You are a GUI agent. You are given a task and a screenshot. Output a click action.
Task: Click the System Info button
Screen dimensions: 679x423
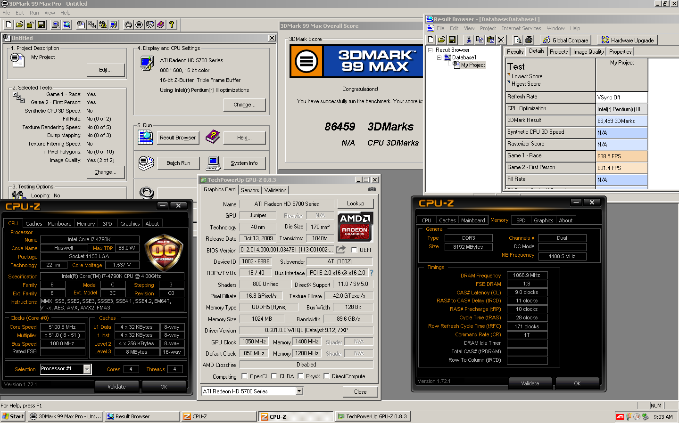244,163
